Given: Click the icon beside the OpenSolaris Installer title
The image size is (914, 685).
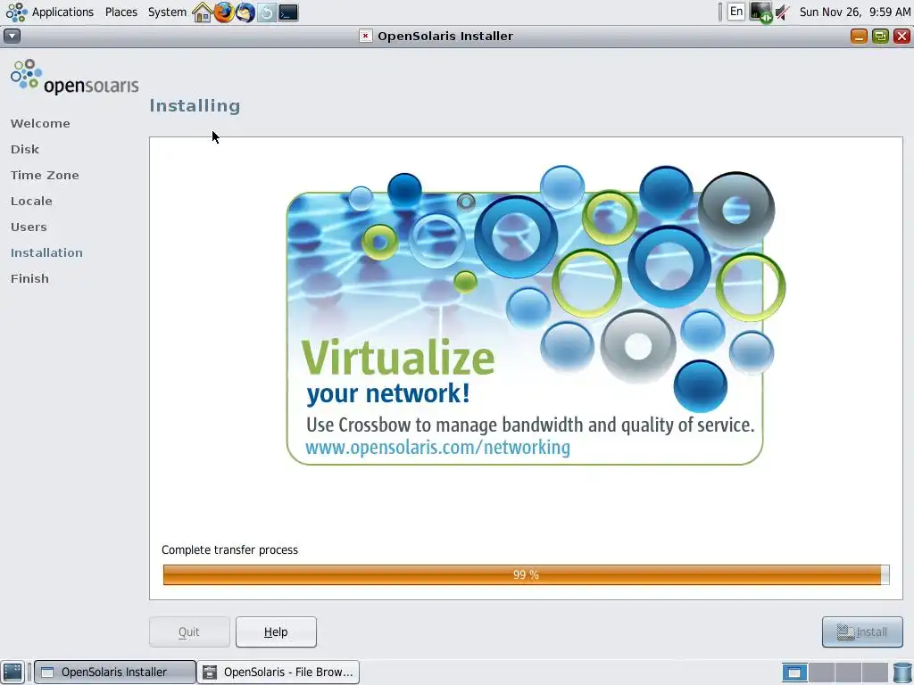Looking at the screenshot, I should [x=365, y=36].
